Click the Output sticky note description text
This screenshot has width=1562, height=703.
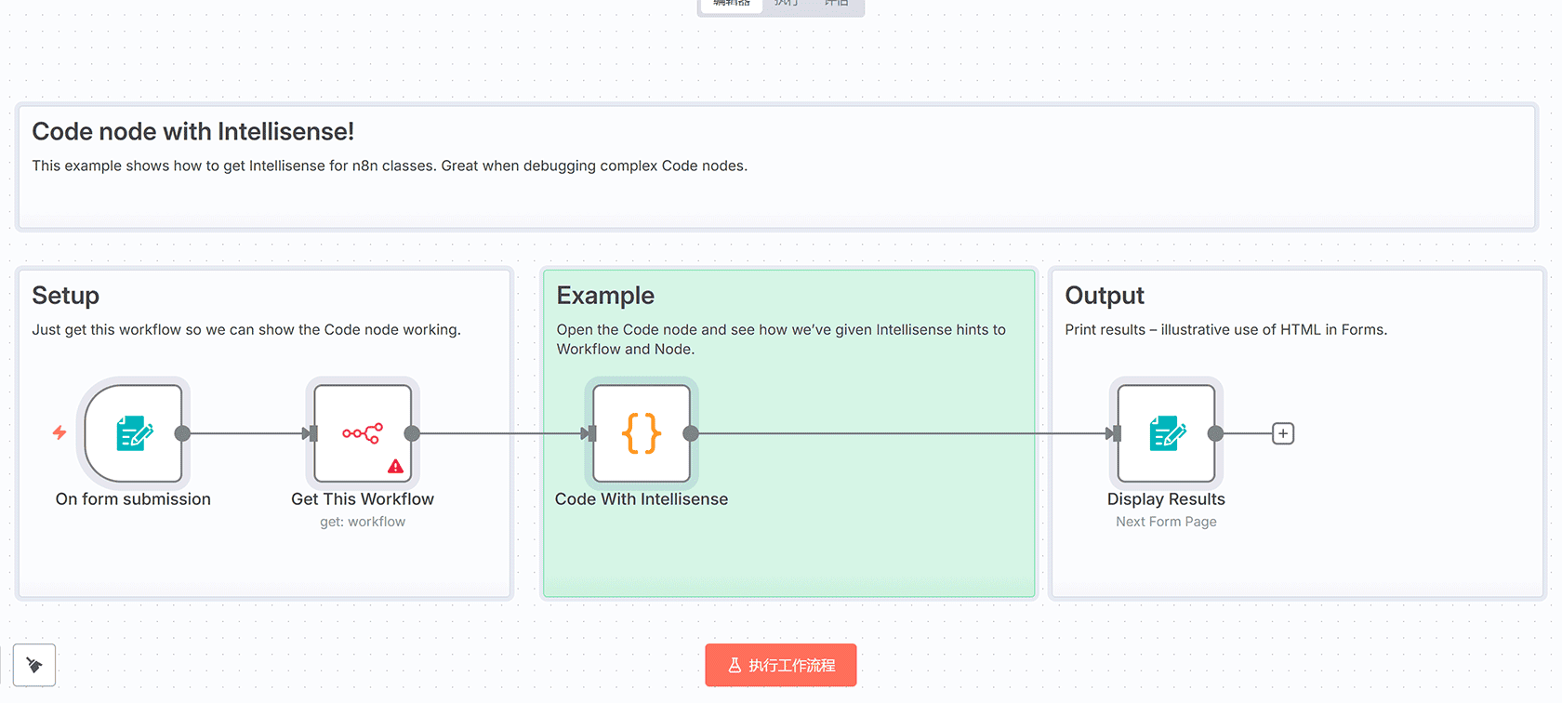coord(1225,330)
